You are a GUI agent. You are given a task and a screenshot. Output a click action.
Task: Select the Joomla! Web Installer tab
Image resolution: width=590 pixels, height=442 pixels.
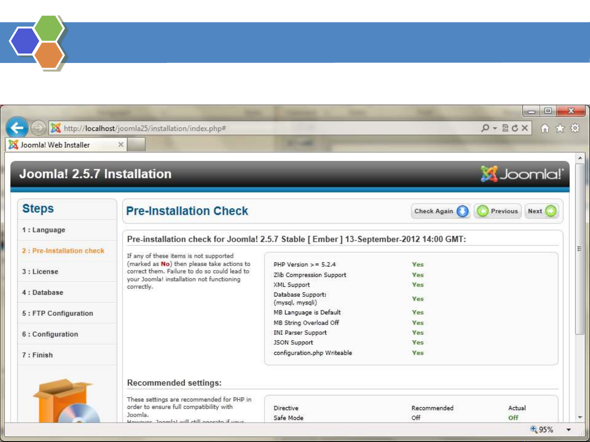point(66,145)
